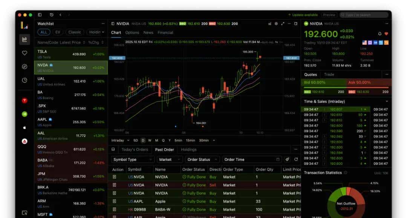The width and height of the screenshot is (407, 218).
Task: Click the heart icon beside the bell
Action: click(x=387, y=33)
